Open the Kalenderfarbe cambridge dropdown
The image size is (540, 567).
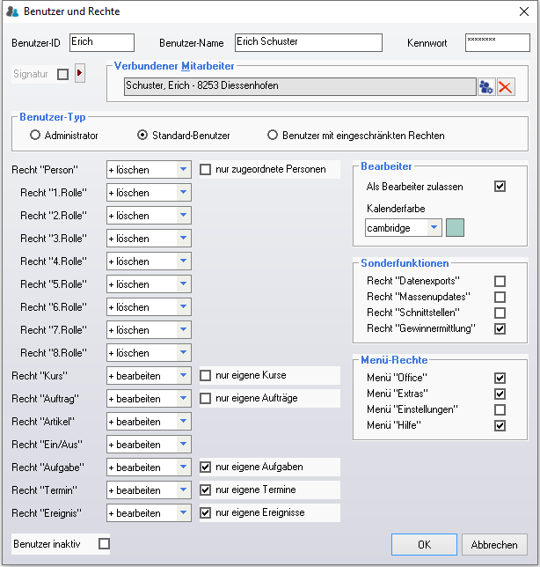pyautogui.click(x=434, y=228)
